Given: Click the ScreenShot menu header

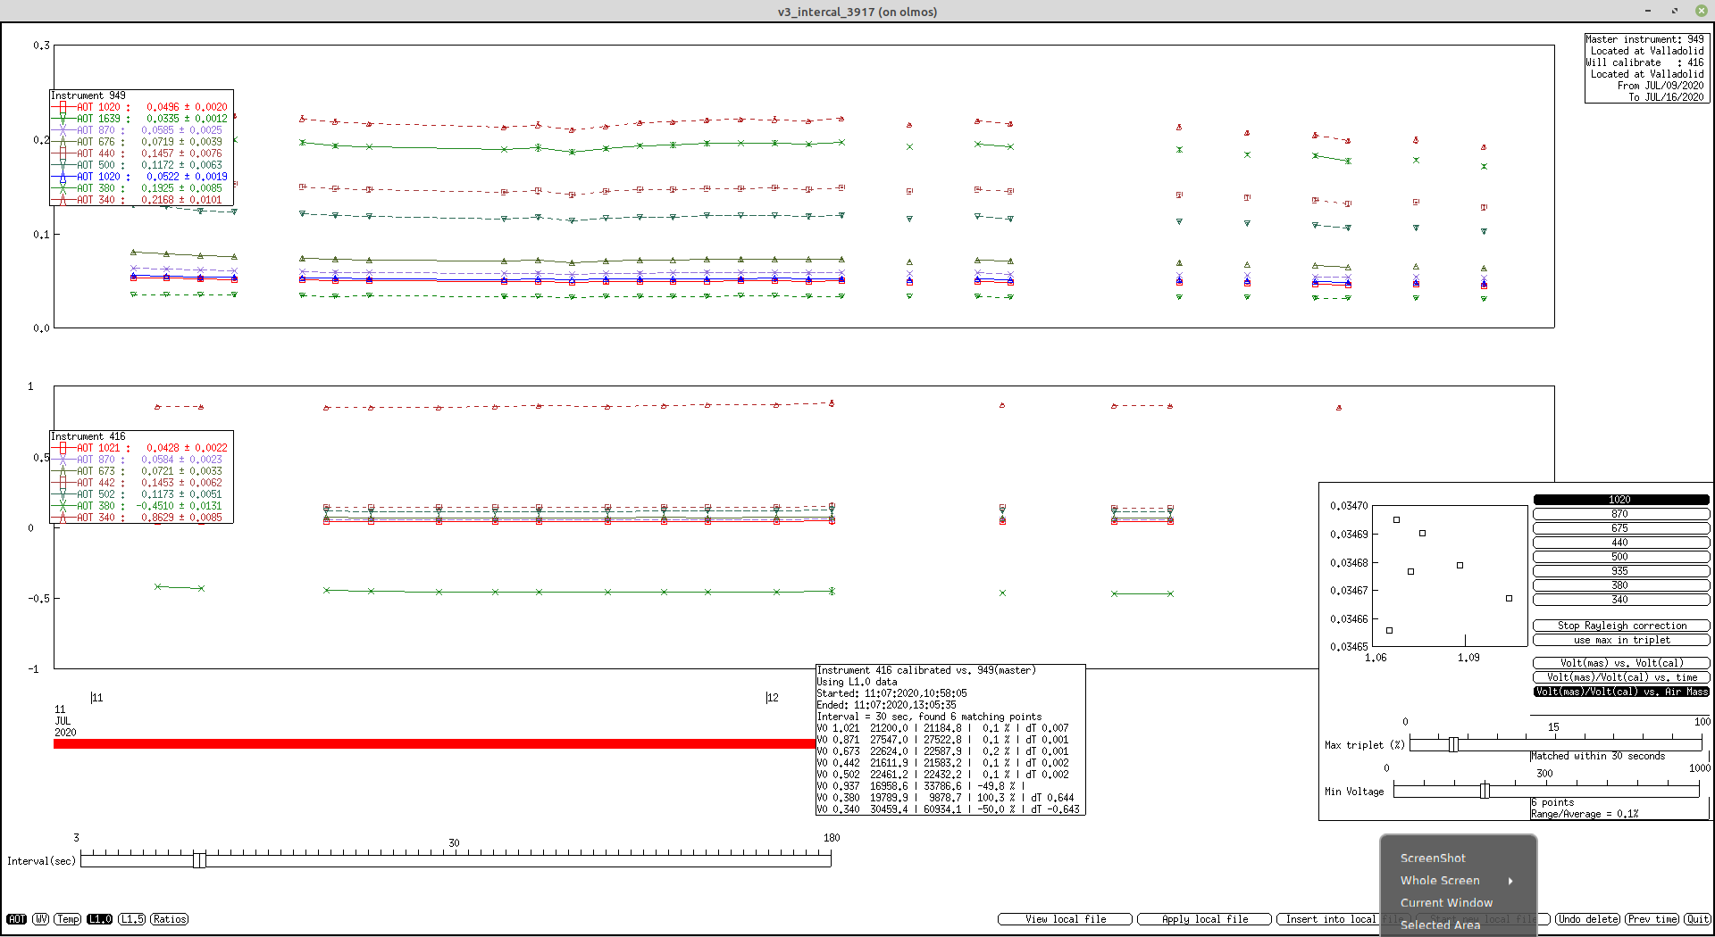Looking at the screenshot, I should (1433, 858).
